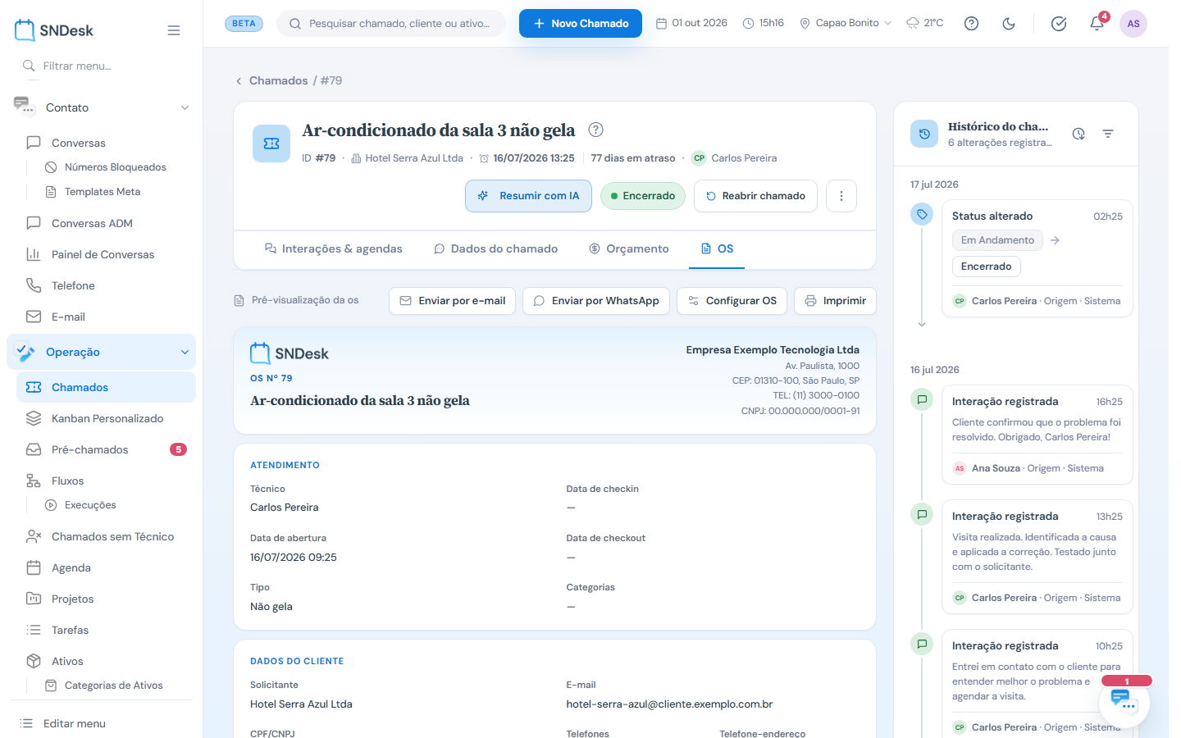Focus the Pesquisar chamado search field
Viewport: 1181px width, 738px height.
(x=391, y=24)
